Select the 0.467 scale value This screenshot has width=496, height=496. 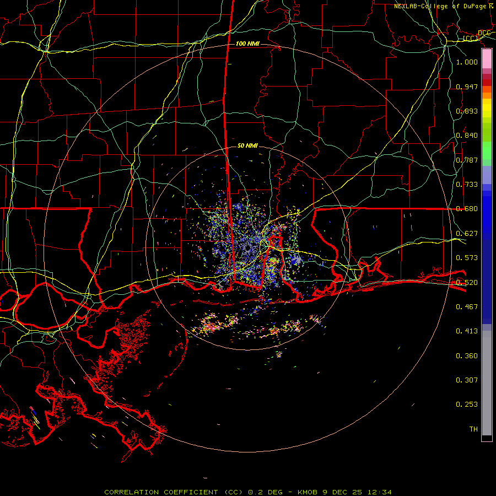click(467, 307)
